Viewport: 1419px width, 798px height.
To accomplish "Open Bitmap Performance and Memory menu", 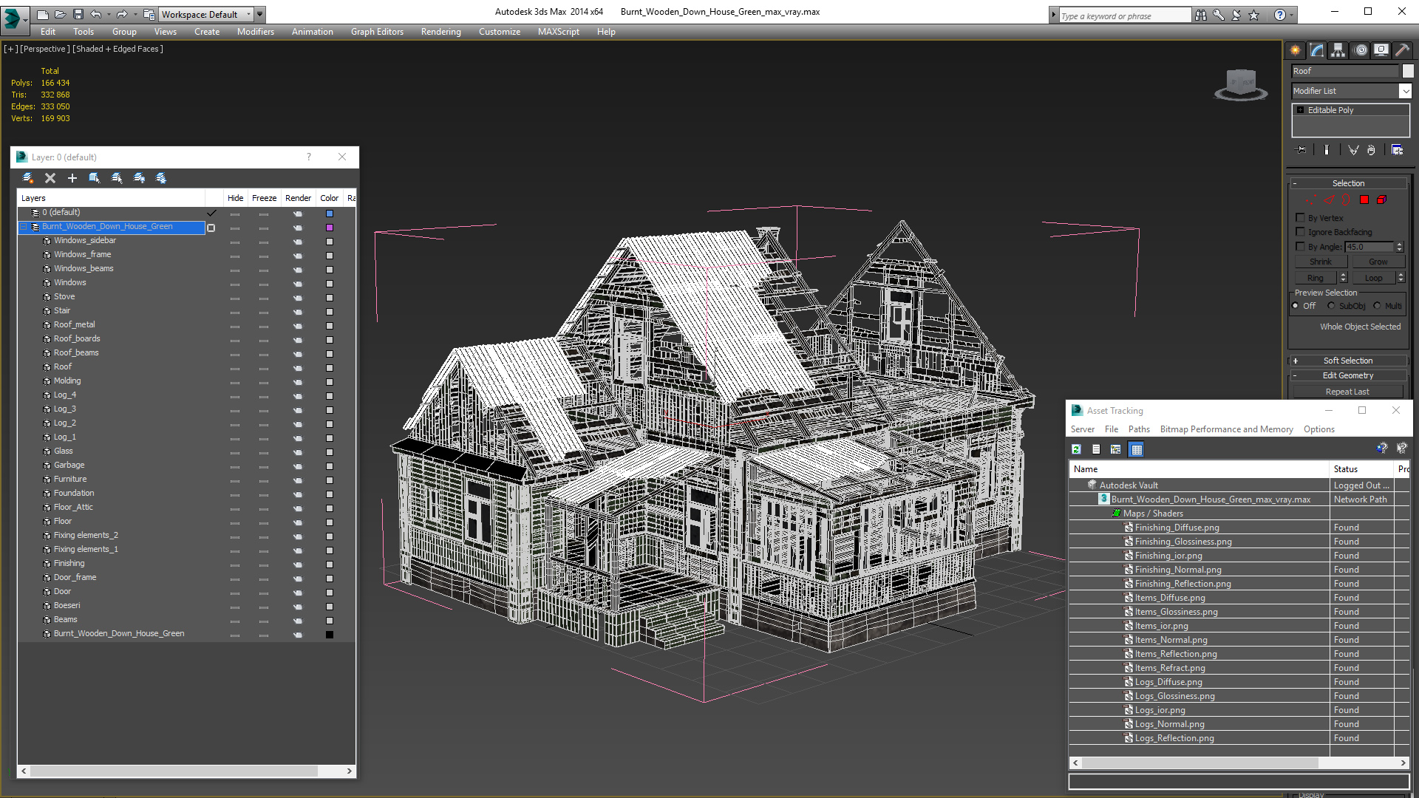I will click(x=1226, y=429).
